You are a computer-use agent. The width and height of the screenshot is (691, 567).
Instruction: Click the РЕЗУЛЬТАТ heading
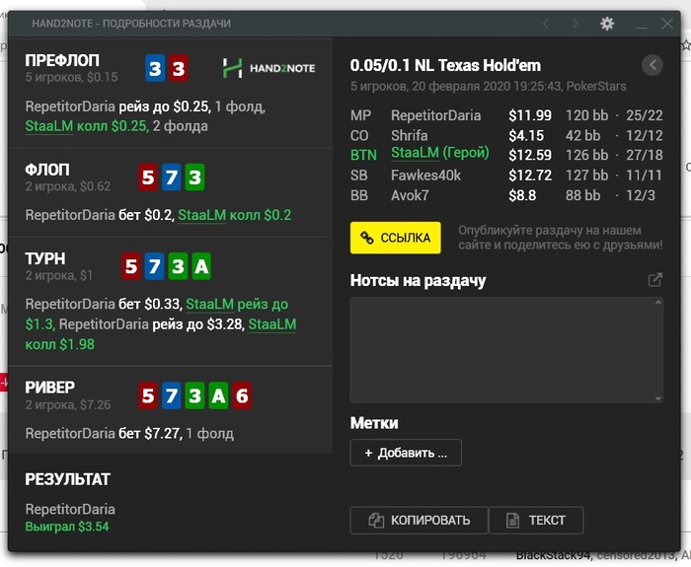click(67, 479)
